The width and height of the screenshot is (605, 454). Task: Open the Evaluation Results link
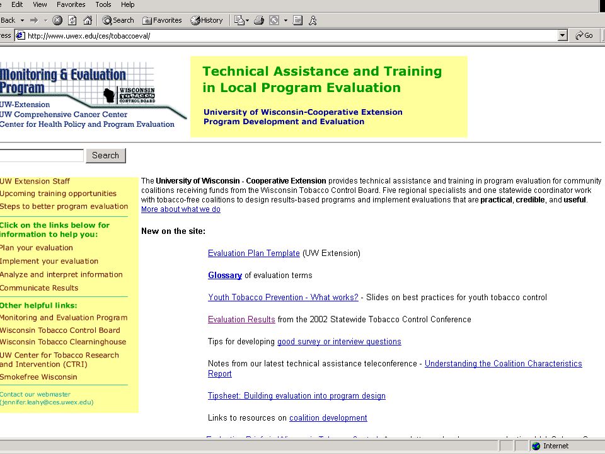tap(241, 319)
